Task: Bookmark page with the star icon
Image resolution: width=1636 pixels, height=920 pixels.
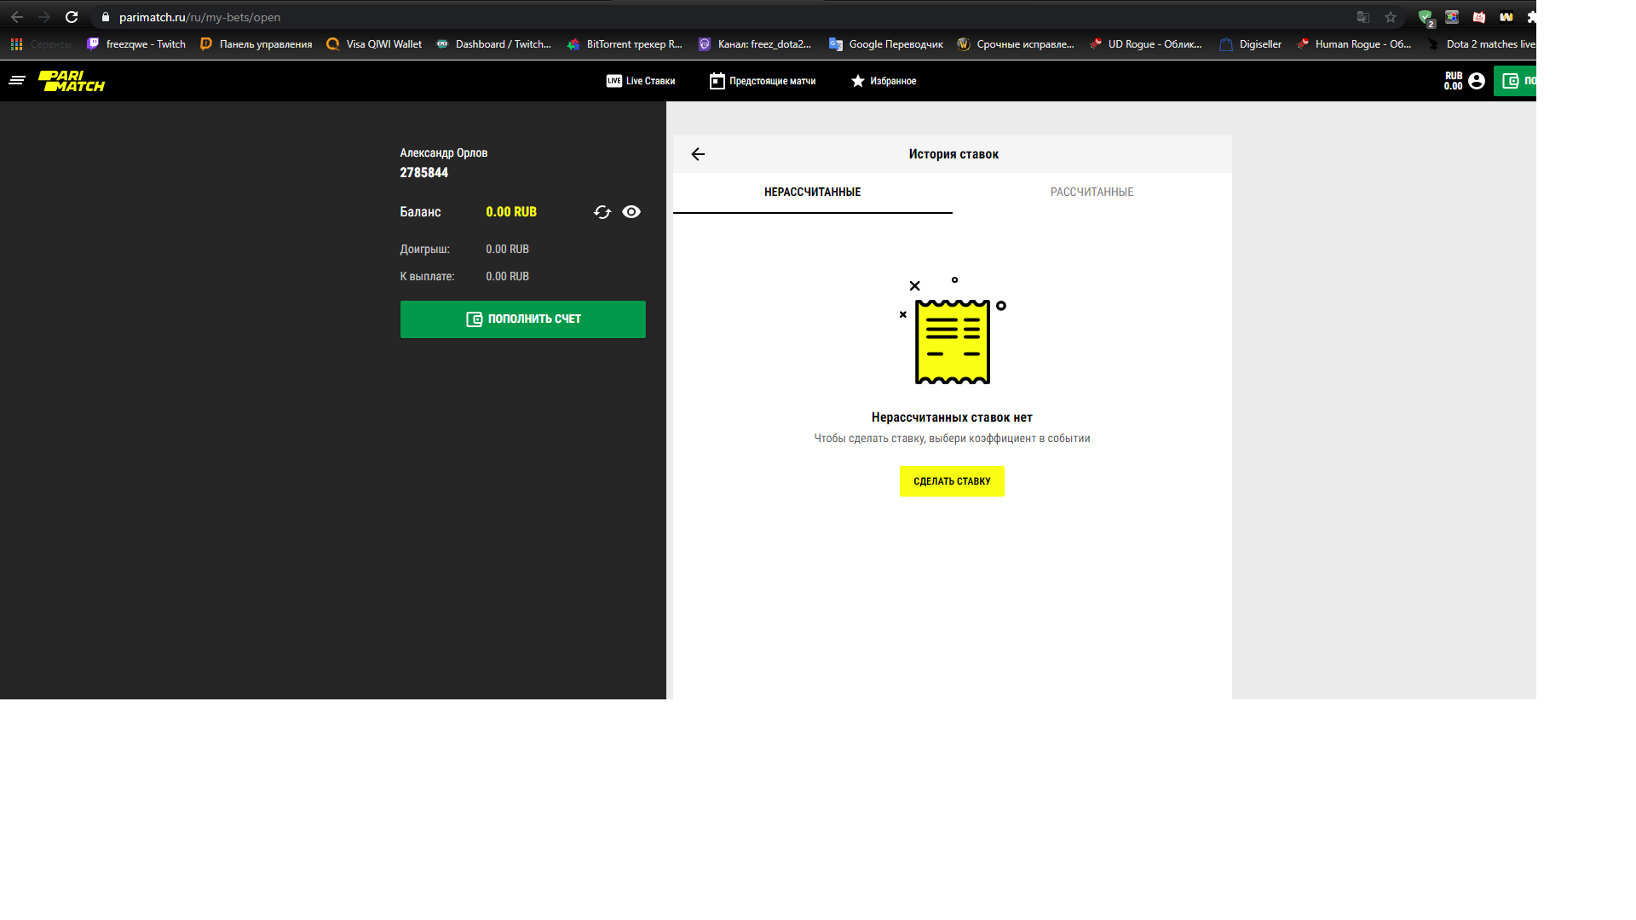Action: point(1391,17)
